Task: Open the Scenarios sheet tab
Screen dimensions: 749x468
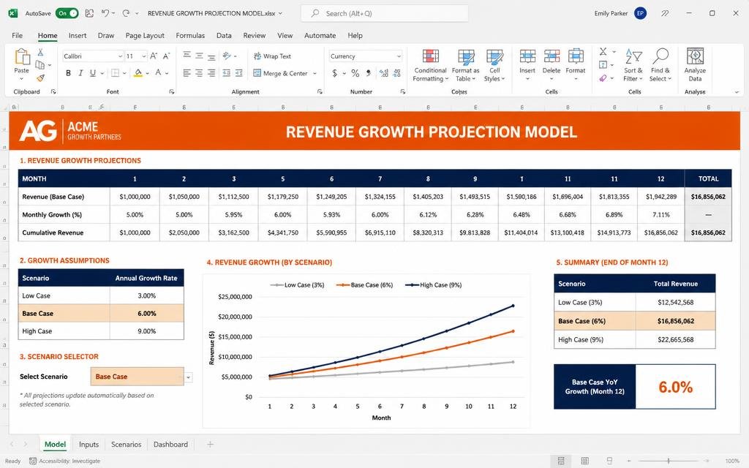Action: pyautogui.click(x=126, y=445)
